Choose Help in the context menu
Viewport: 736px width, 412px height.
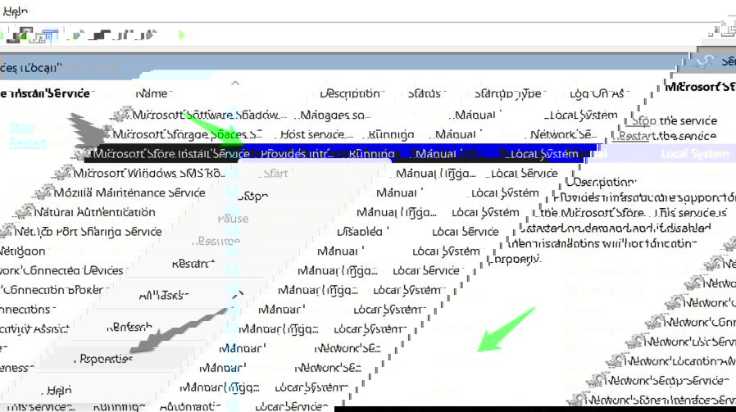pos(59,390)
